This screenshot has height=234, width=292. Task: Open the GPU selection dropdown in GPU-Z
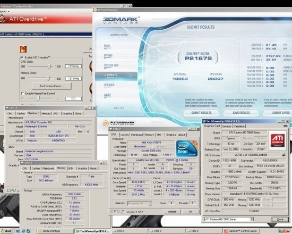click(252, 219)
